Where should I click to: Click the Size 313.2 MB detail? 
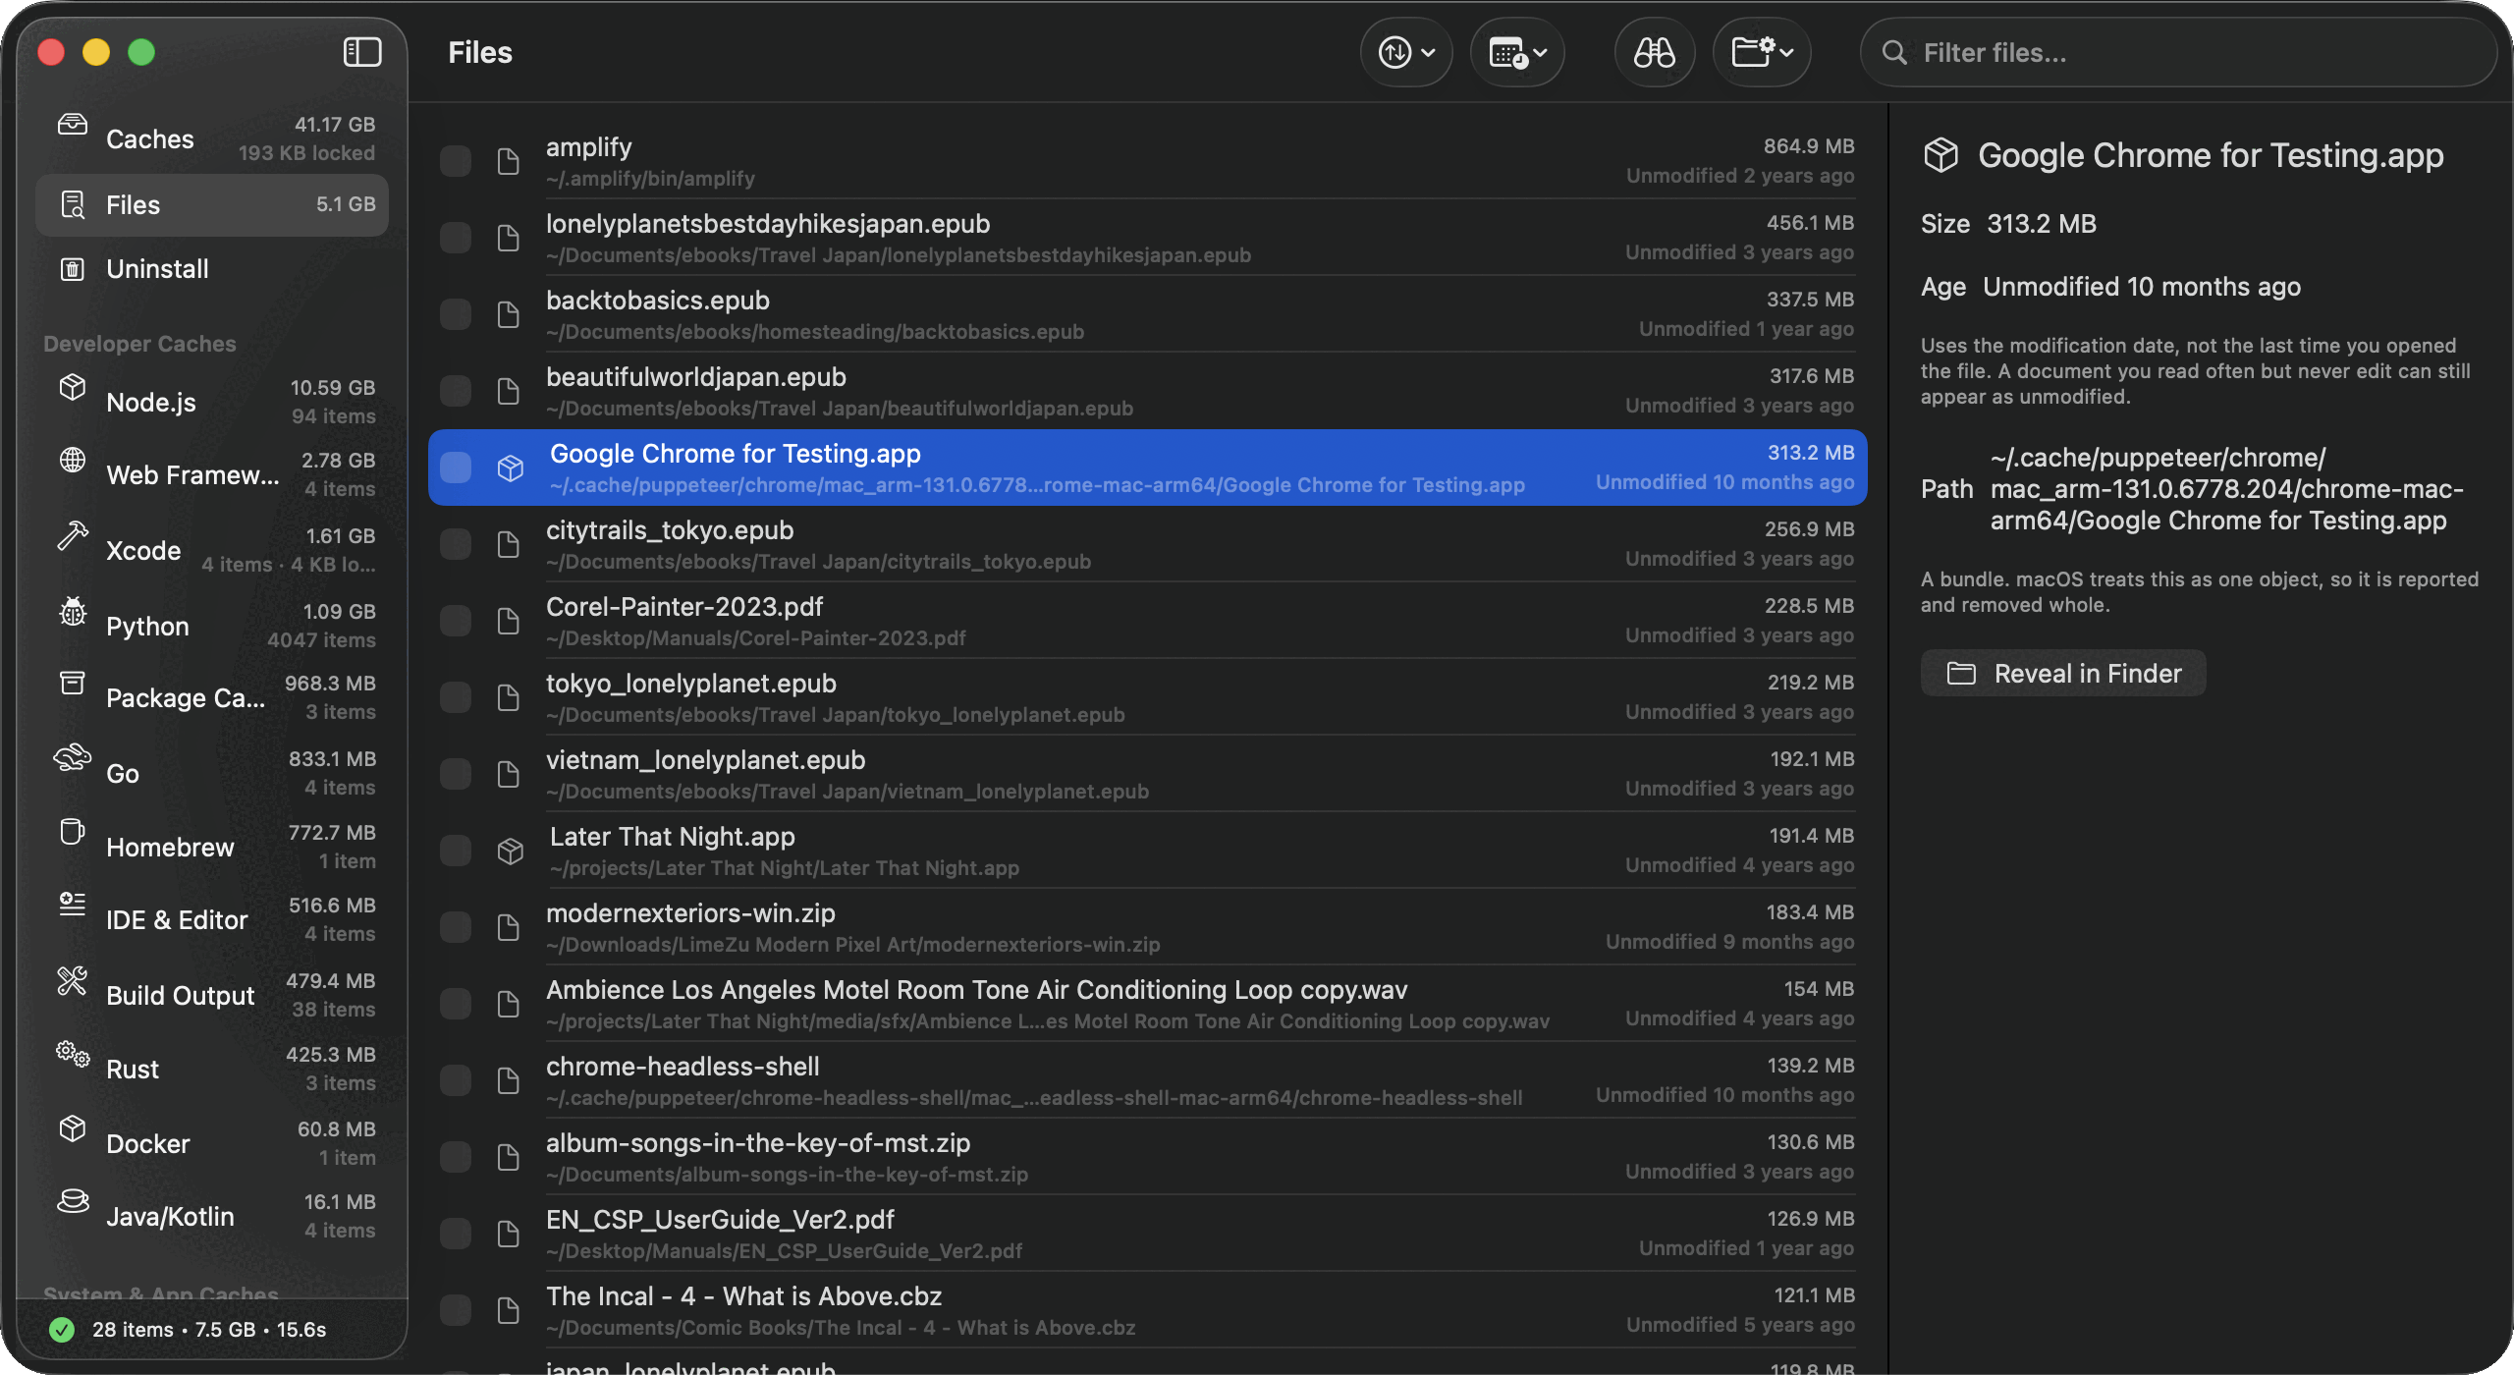(2008, 224)
